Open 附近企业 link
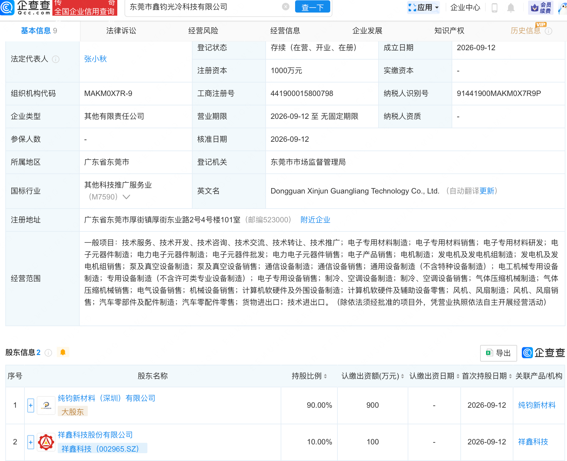The width and height of the screenshot is (567, 461). click(x=315, y=220)
